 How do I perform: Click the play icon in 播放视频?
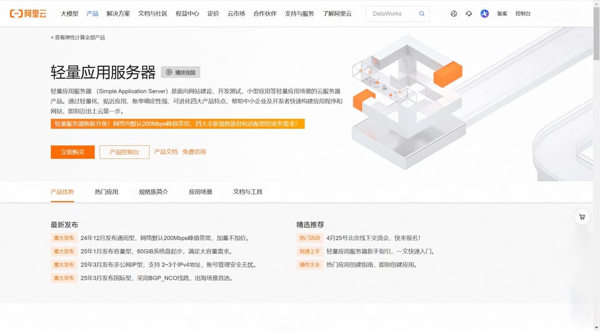pyautogui.click(x=169, y=72)
